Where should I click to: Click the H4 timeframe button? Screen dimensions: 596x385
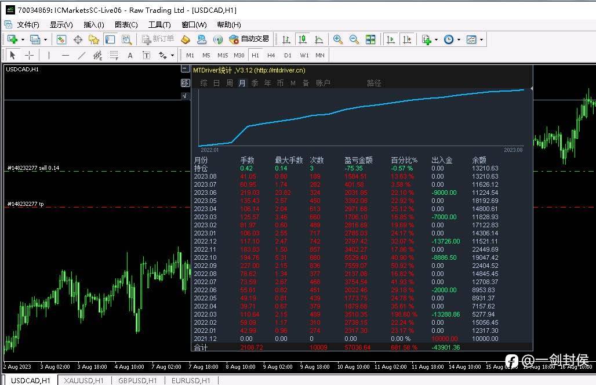click(271, 56)
